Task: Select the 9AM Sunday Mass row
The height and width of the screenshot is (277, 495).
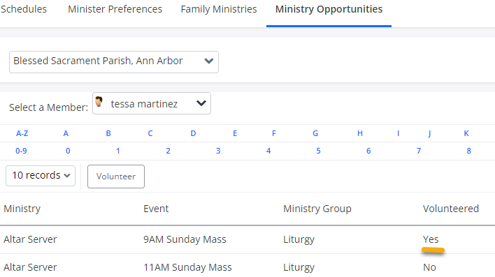Action: point(247,239)
